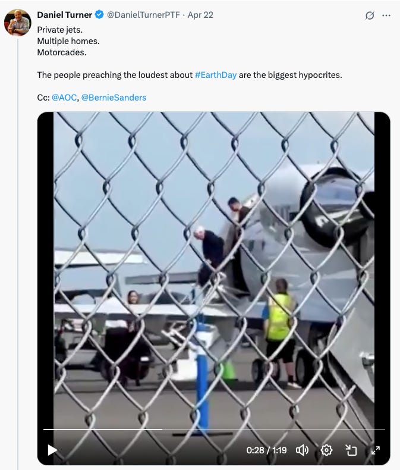The image size is (400, 470).
Task: Mute the video volume
Action: click(x=302, y=450)
